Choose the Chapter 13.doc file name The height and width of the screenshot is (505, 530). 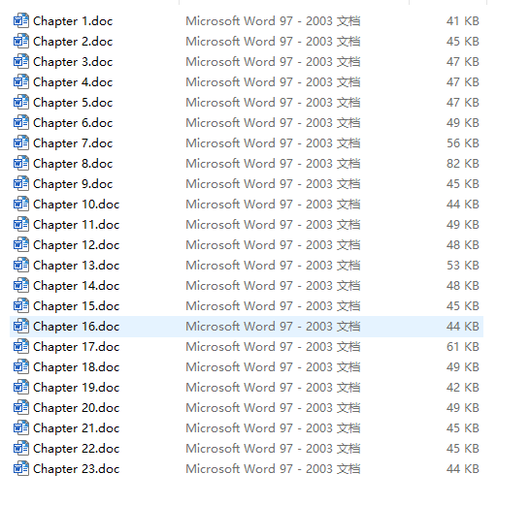click(77, 266)
